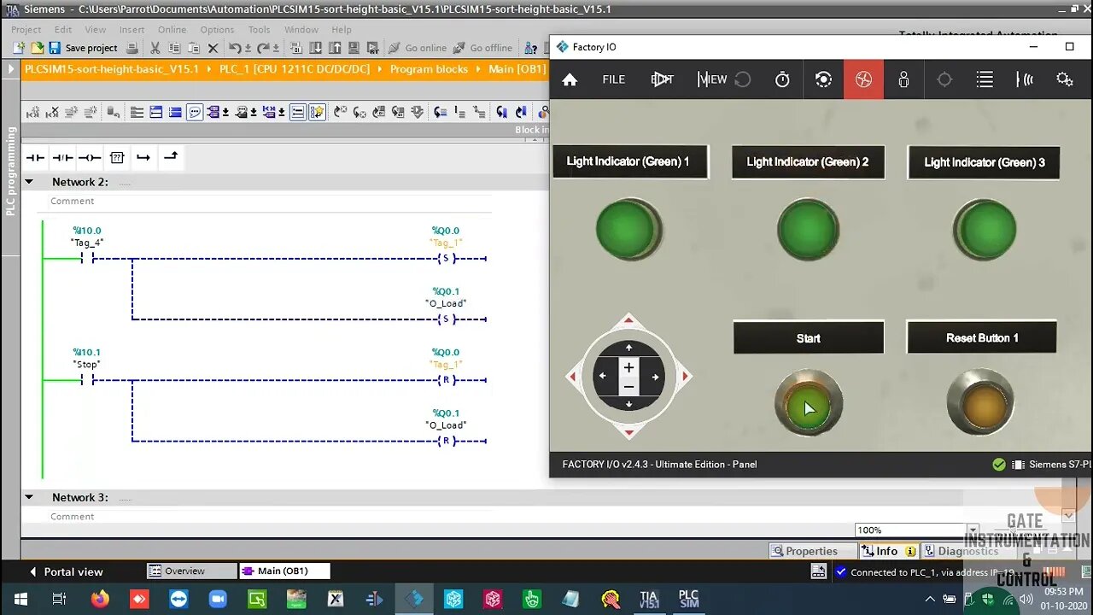Select the O_Load reset coil
Screen dimensions: 1093x615
[445, 441]
